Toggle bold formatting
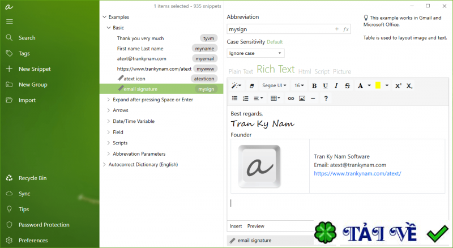453x248 pixels. (314, 85)
